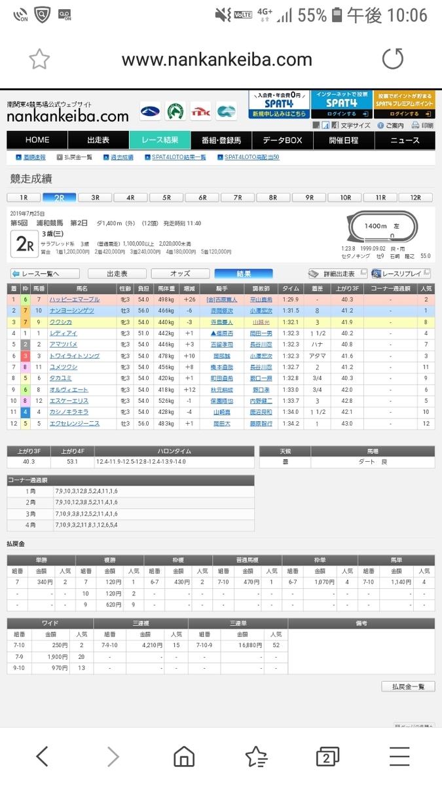Open ニュース navigation menu
This screenshot has width=442, height=786.
pos(405,140)
